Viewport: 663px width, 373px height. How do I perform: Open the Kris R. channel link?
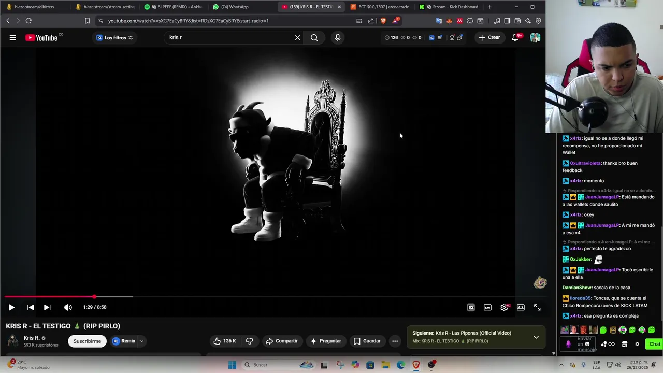coord(32,338)
